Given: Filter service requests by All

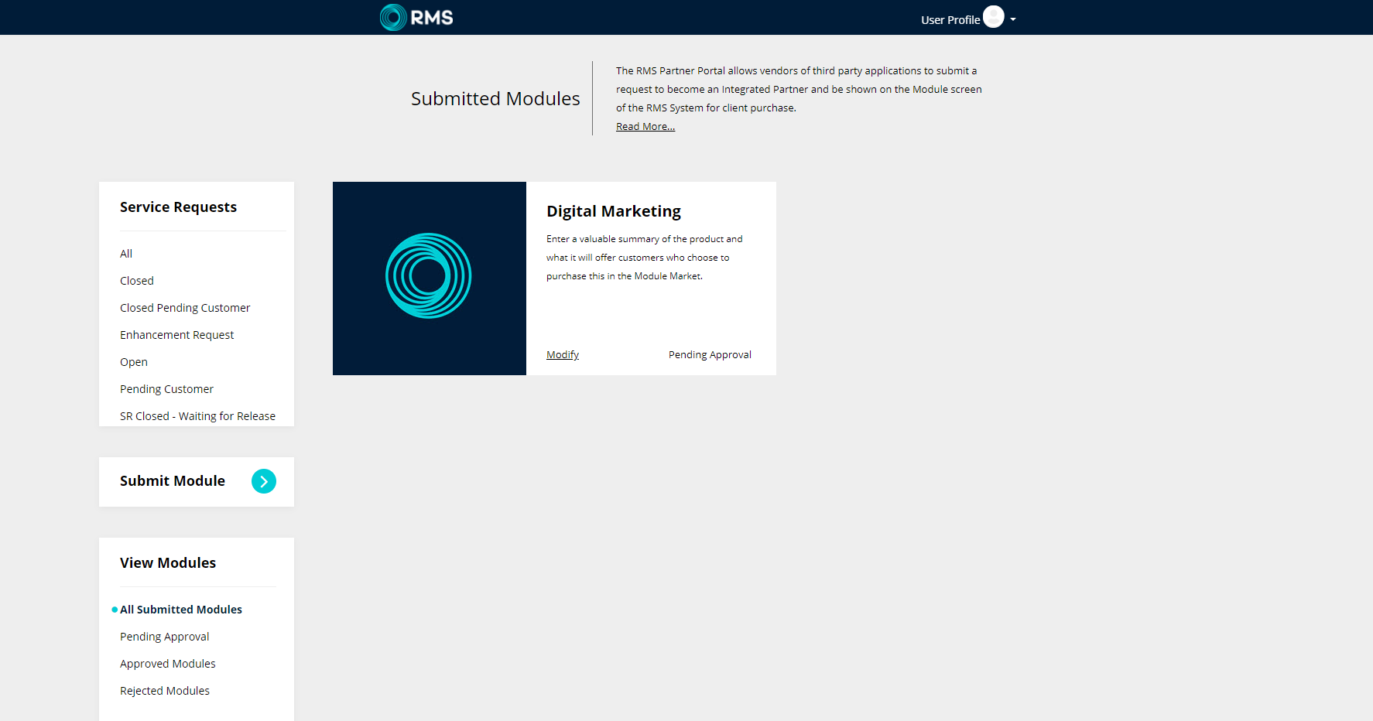Looking at the screenshot, I should (x=126, y=254).
